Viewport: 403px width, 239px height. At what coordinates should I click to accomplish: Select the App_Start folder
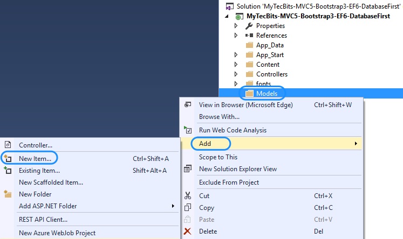[270, 55]
